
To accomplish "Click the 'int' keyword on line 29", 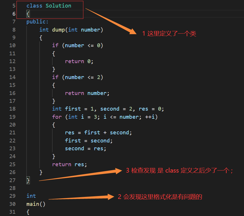I will pyautogui.click(x=31, y=196).
